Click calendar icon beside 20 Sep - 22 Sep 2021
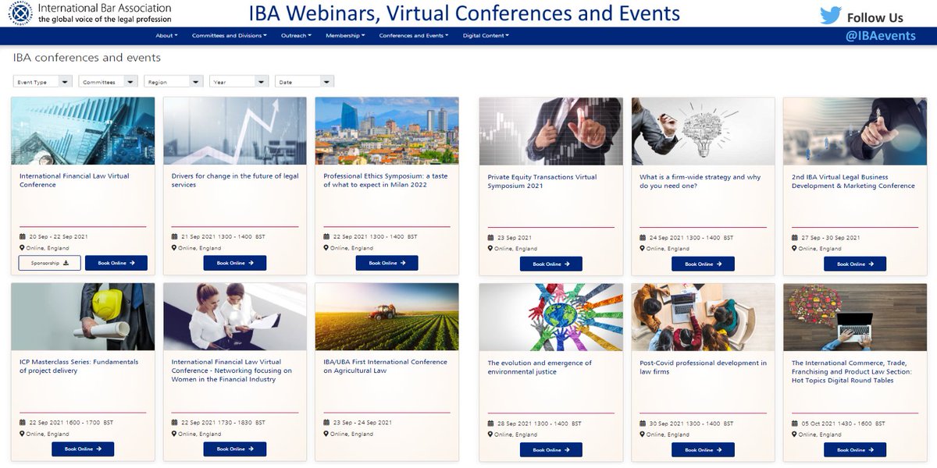937x468 pixels. 23,236
